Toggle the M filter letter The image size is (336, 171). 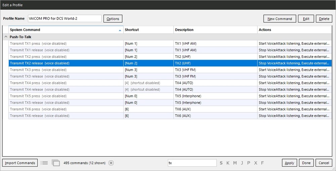[x=235, y=163]
